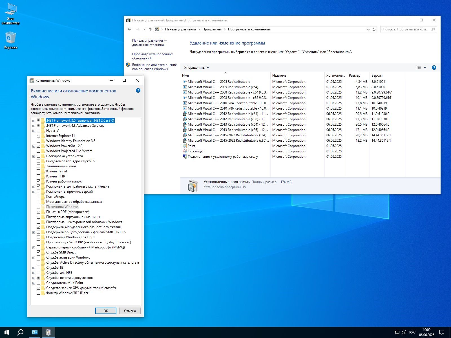This screenshot has height=338, width=451.
Task: Click Панель управления breadcrumb in address bar
Action: point(180,29)
